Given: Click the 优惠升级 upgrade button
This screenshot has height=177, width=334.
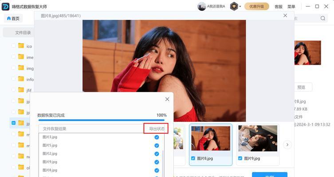Looking at the screenshot, I should [257, 6].
